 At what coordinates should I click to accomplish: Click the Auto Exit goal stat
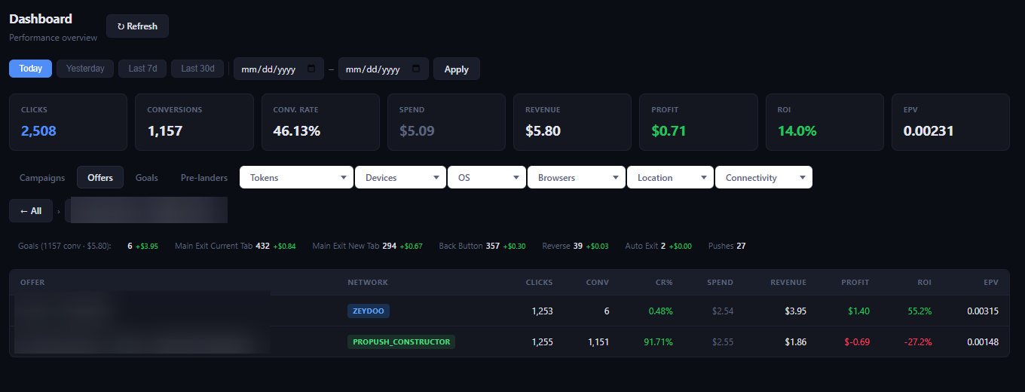pyautogui.click(x=658, y=246)
